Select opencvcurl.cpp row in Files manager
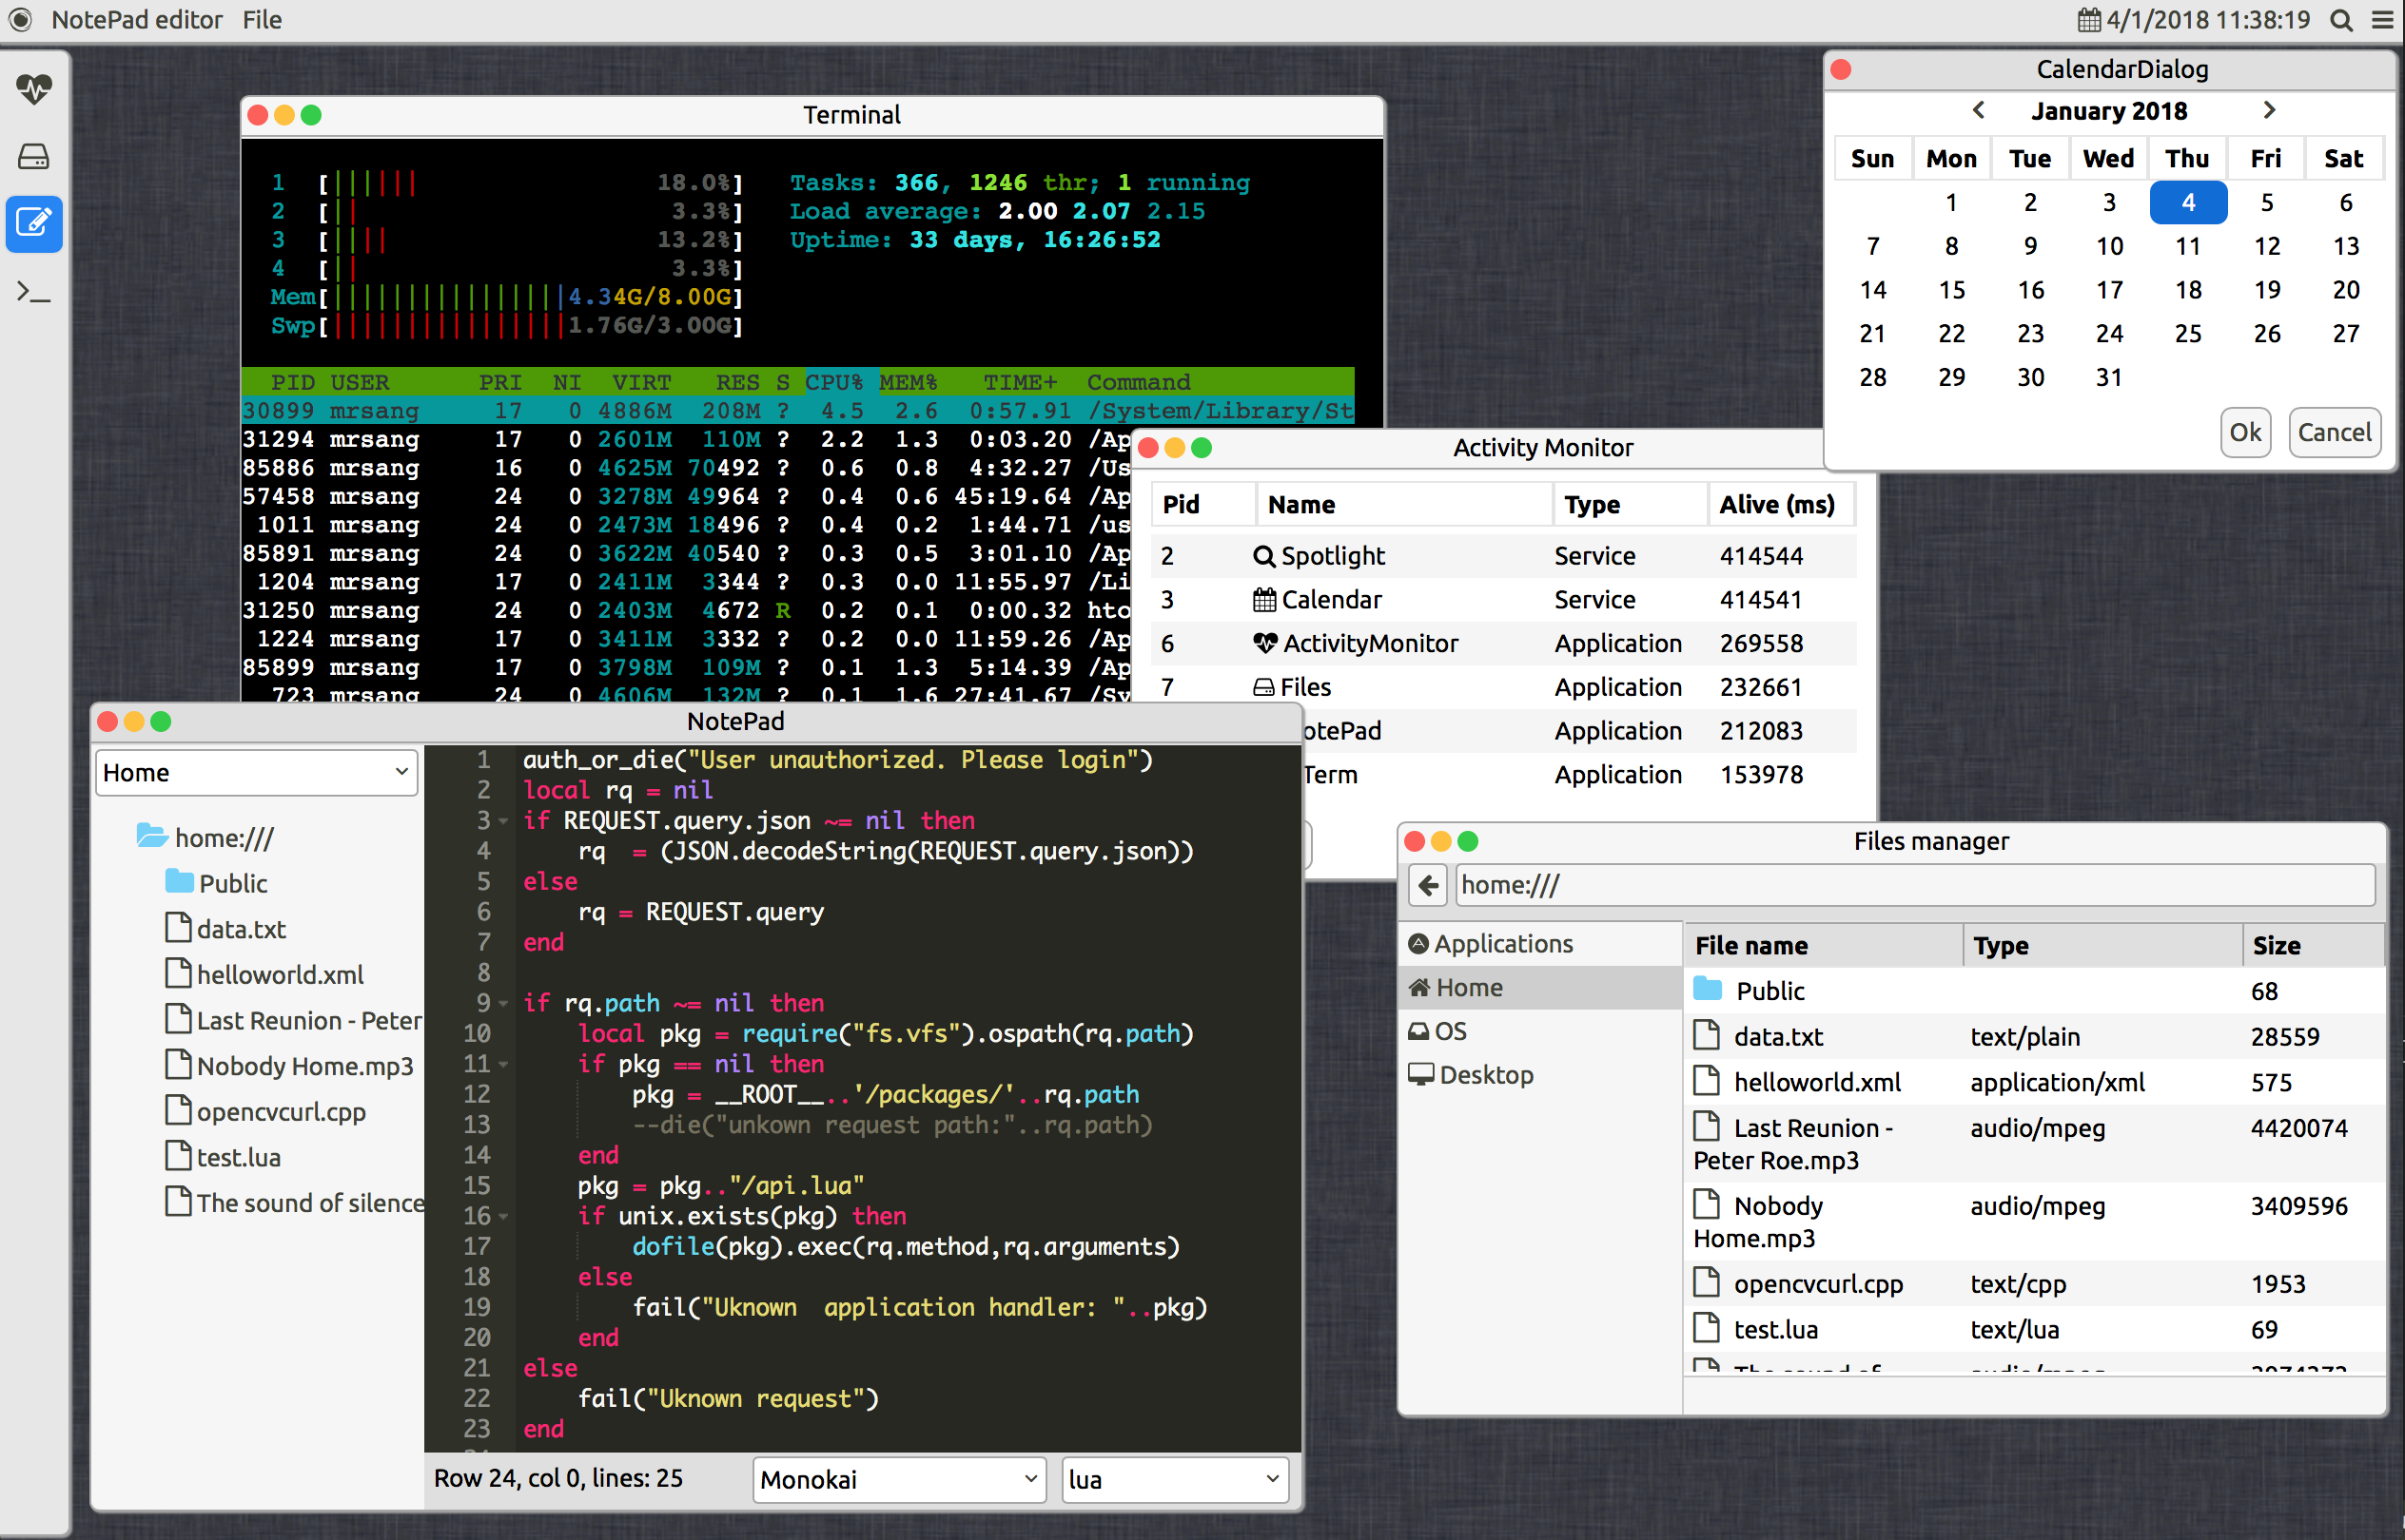The image size is (2405, 1540). 2035,1284
